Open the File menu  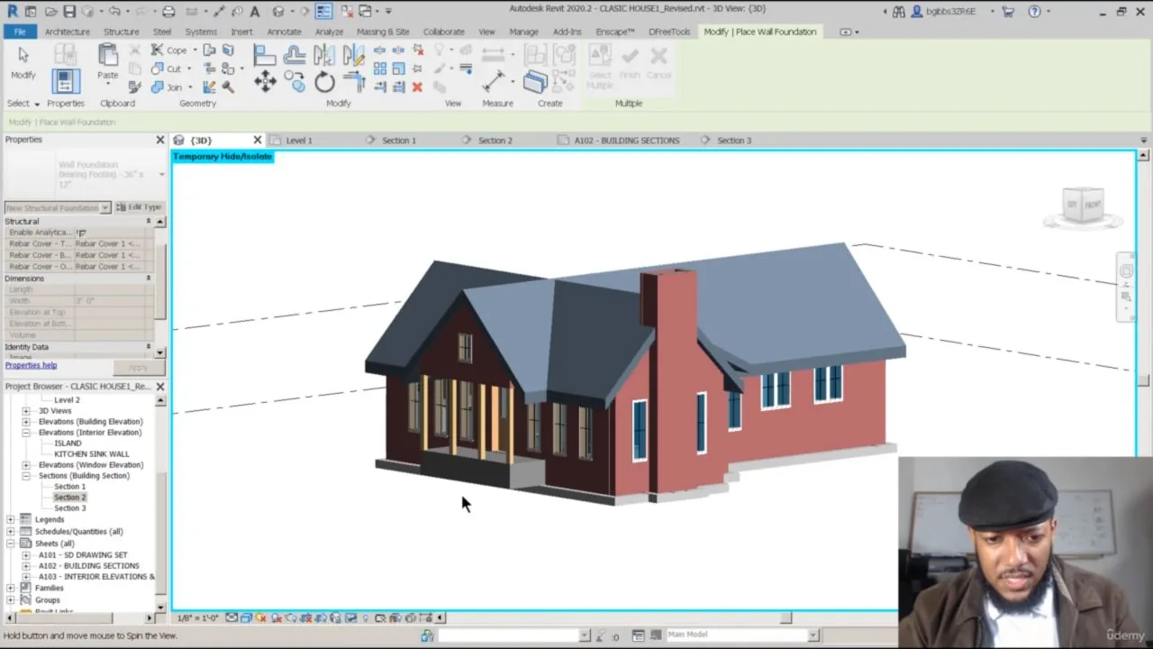click(x=20, y=32)
